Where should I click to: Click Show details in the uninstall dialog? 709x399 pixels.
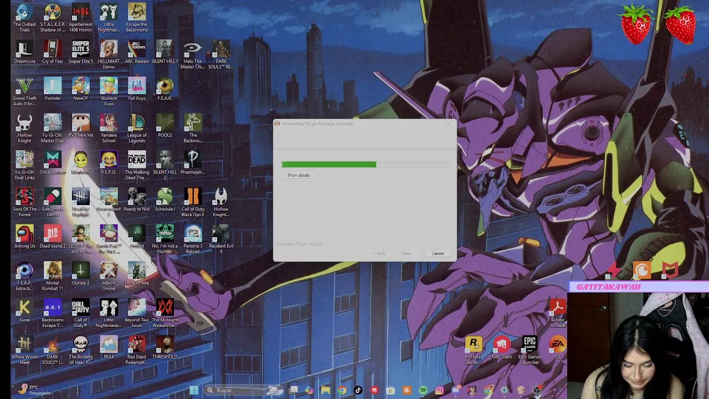click(299, 175)
